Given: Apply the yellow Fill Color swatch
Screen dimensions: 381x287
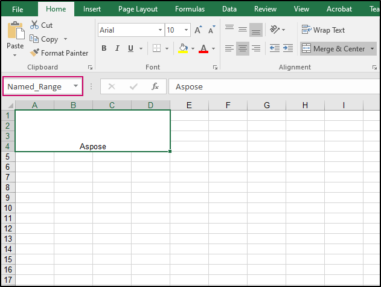Looking at the screenshot, I should pos(184,48).
